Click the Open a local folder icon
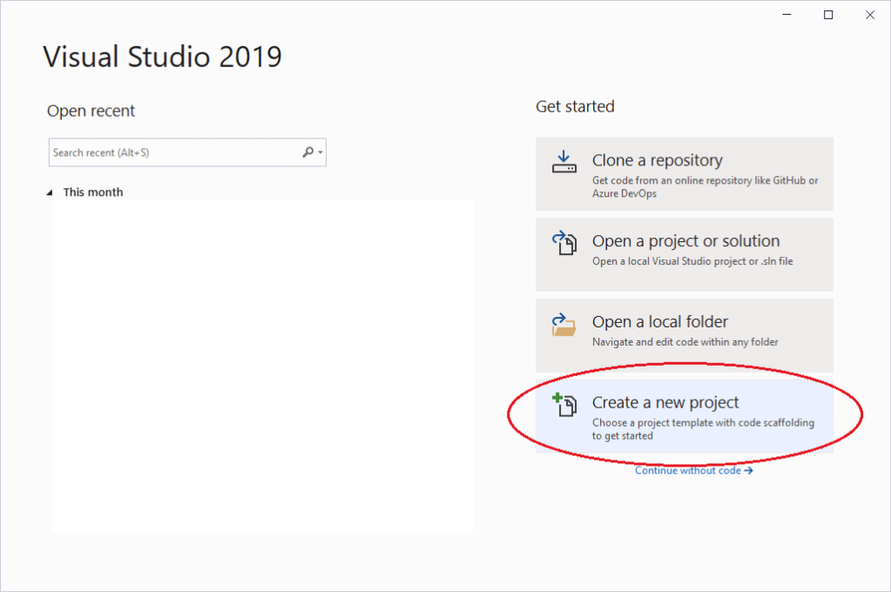The width and height of the screenshot is (891, 592). (x=564, y=324)
